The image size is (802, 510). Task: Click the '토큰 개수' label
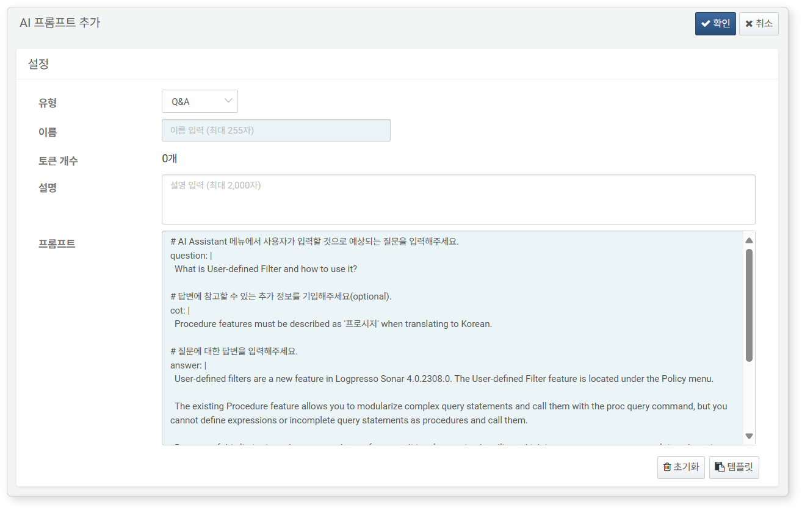pos(58,161)
